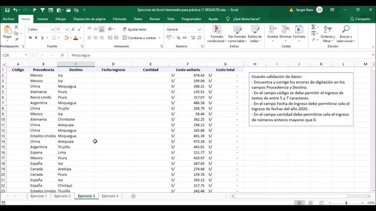
Task: Apply percent style format
Action: 179,38
